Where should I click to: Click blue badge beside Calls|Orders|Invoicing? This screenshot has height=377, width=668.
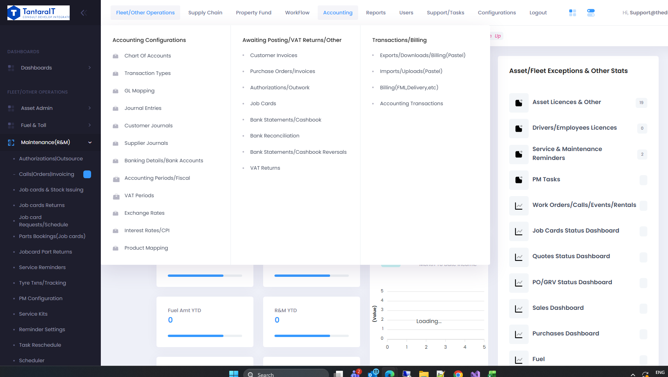coord(87,174)
